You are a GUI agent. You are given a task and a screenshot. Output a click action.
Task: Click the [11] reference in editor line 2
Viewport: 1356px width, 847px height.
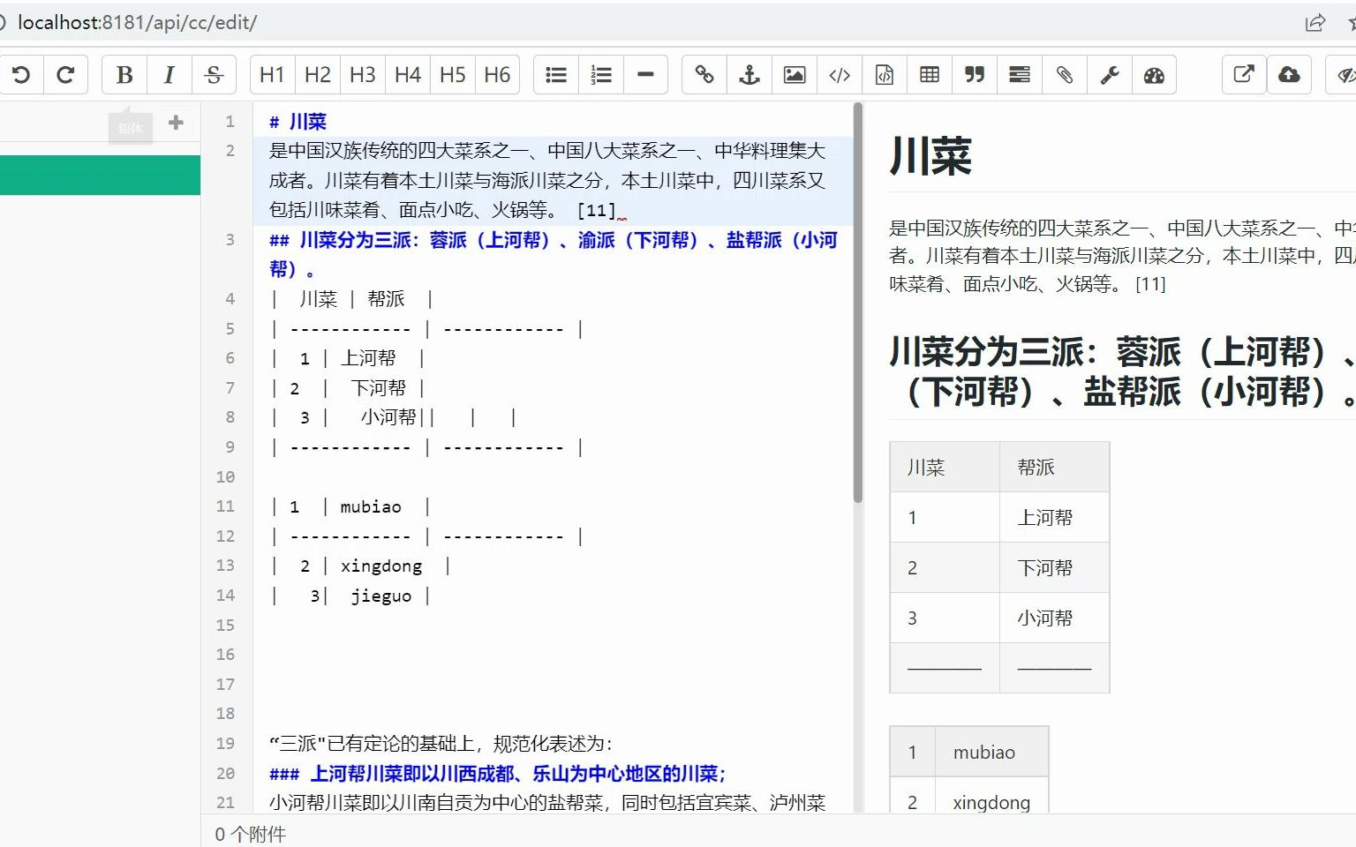tap(596, 210)
